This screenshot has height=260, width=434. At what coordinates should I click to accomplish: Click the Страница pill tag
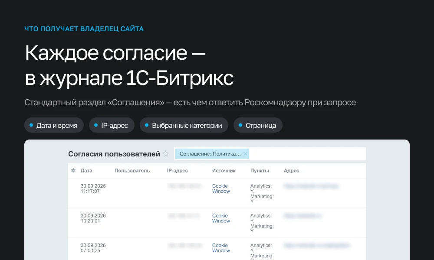coord(258,125)
